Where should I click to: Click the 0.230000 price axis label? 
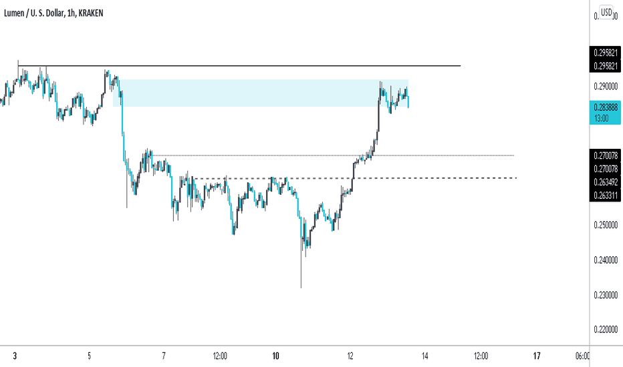click(606, 295)
